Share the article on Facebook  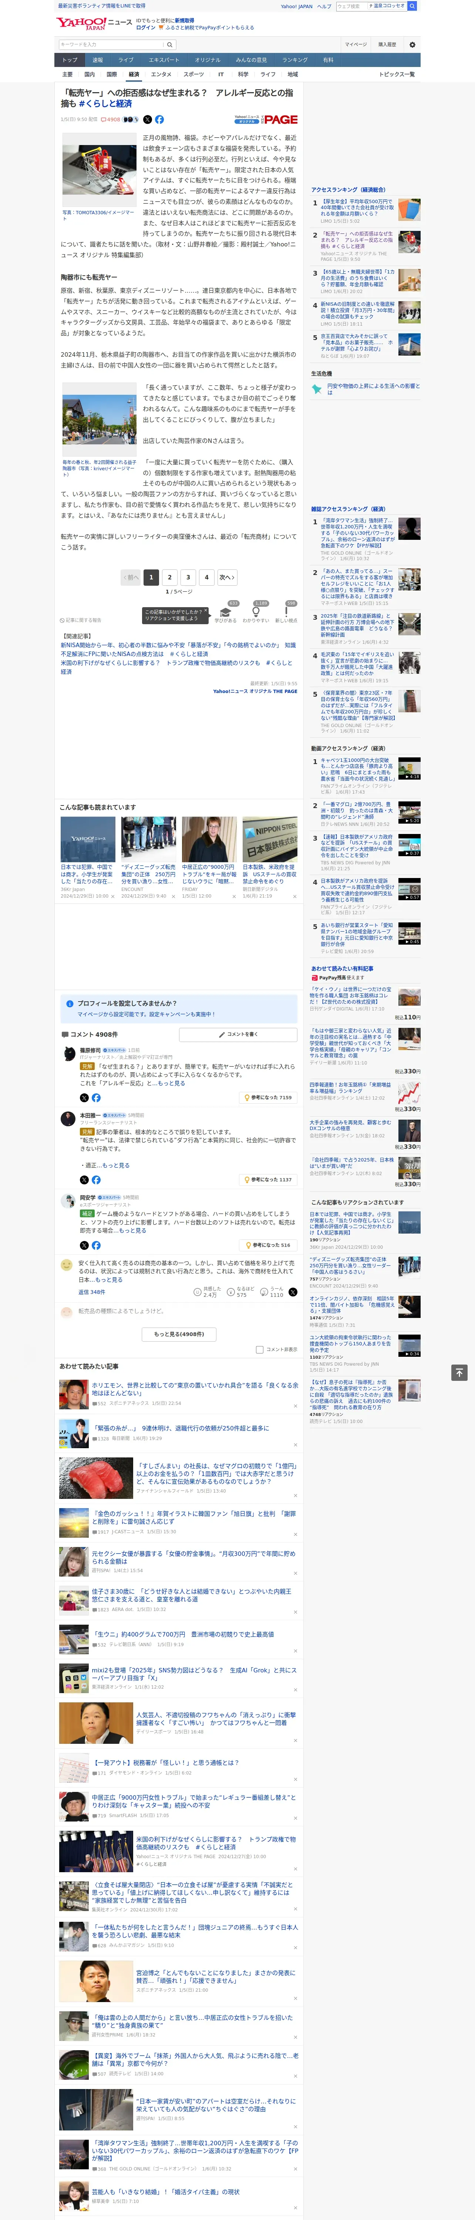click(159, 120)
